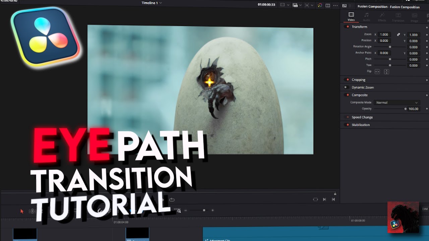
Task: Expand the Dynamic Zoom section header
Action: coord(363,87)
